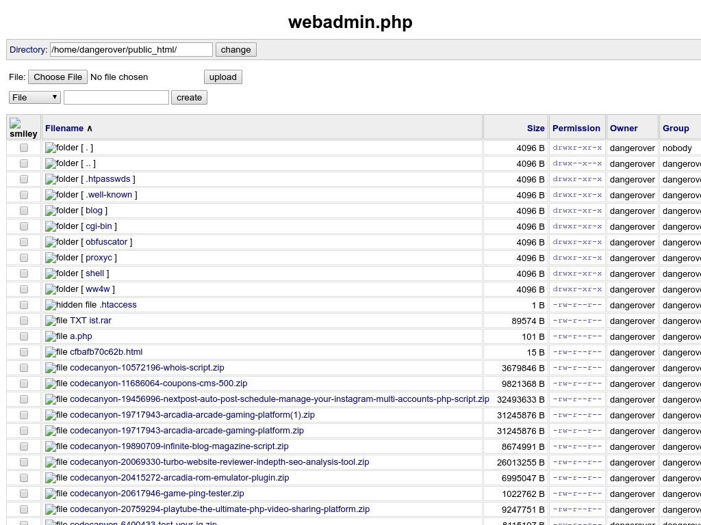Click the folder icon beside .htpasswds
The image size is (701, 525).
click(x=51, y=180)
